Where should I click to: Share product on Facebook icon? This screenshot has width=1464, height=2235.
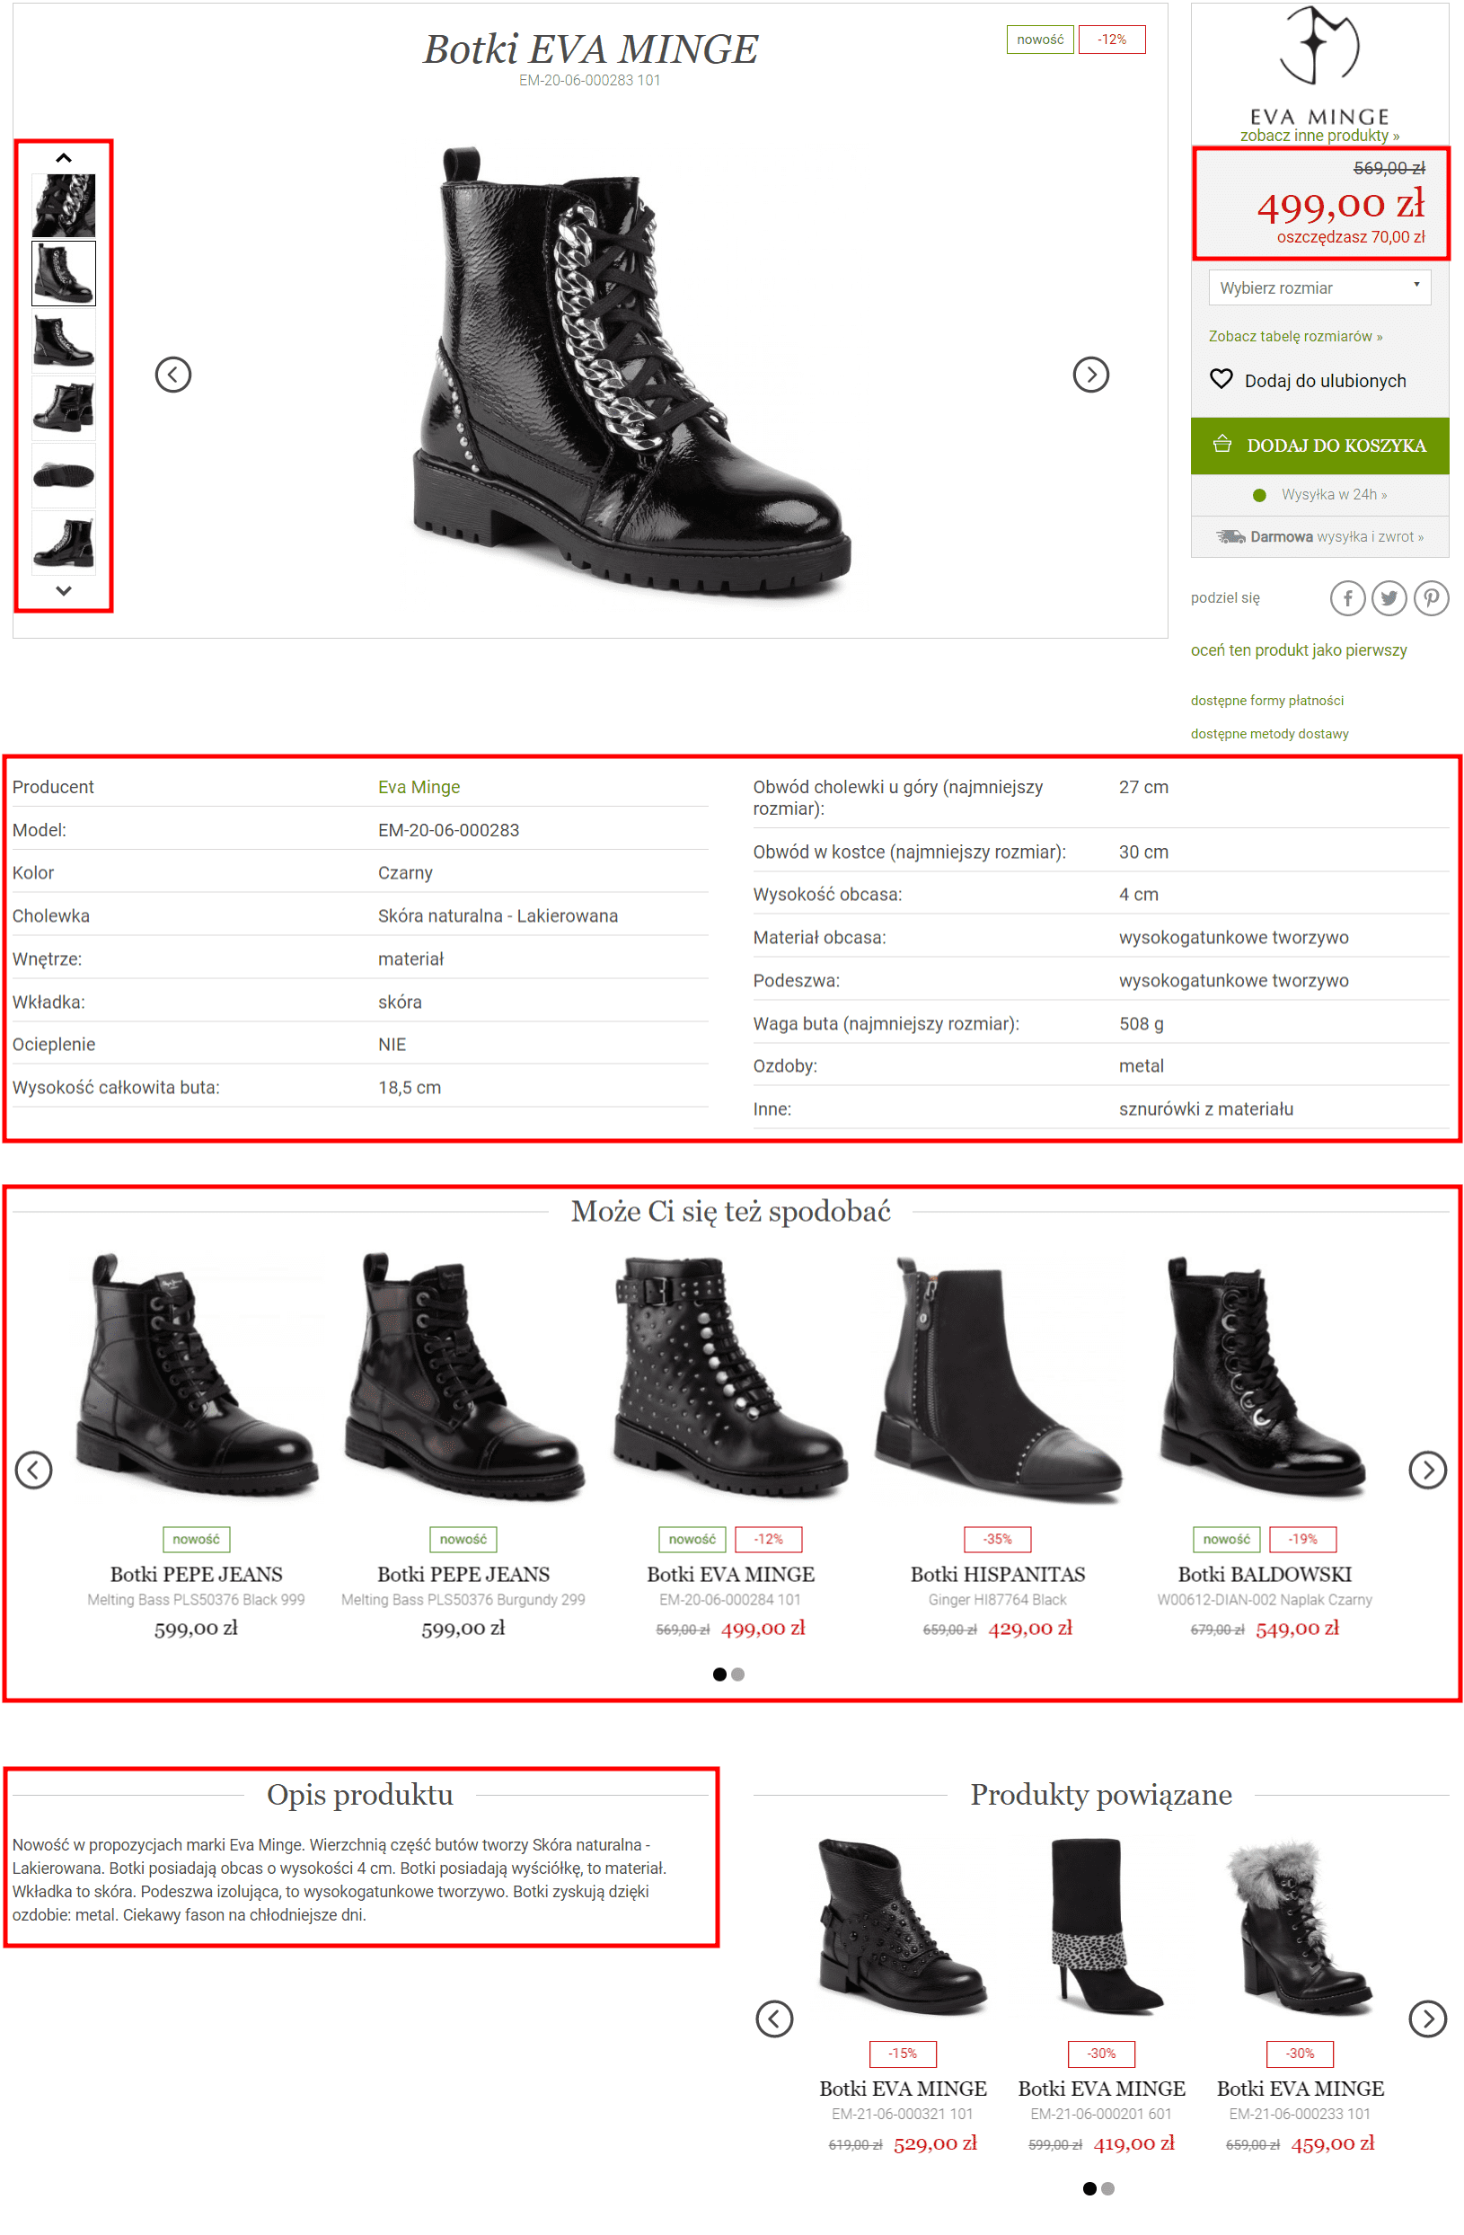coord(1346,598)
